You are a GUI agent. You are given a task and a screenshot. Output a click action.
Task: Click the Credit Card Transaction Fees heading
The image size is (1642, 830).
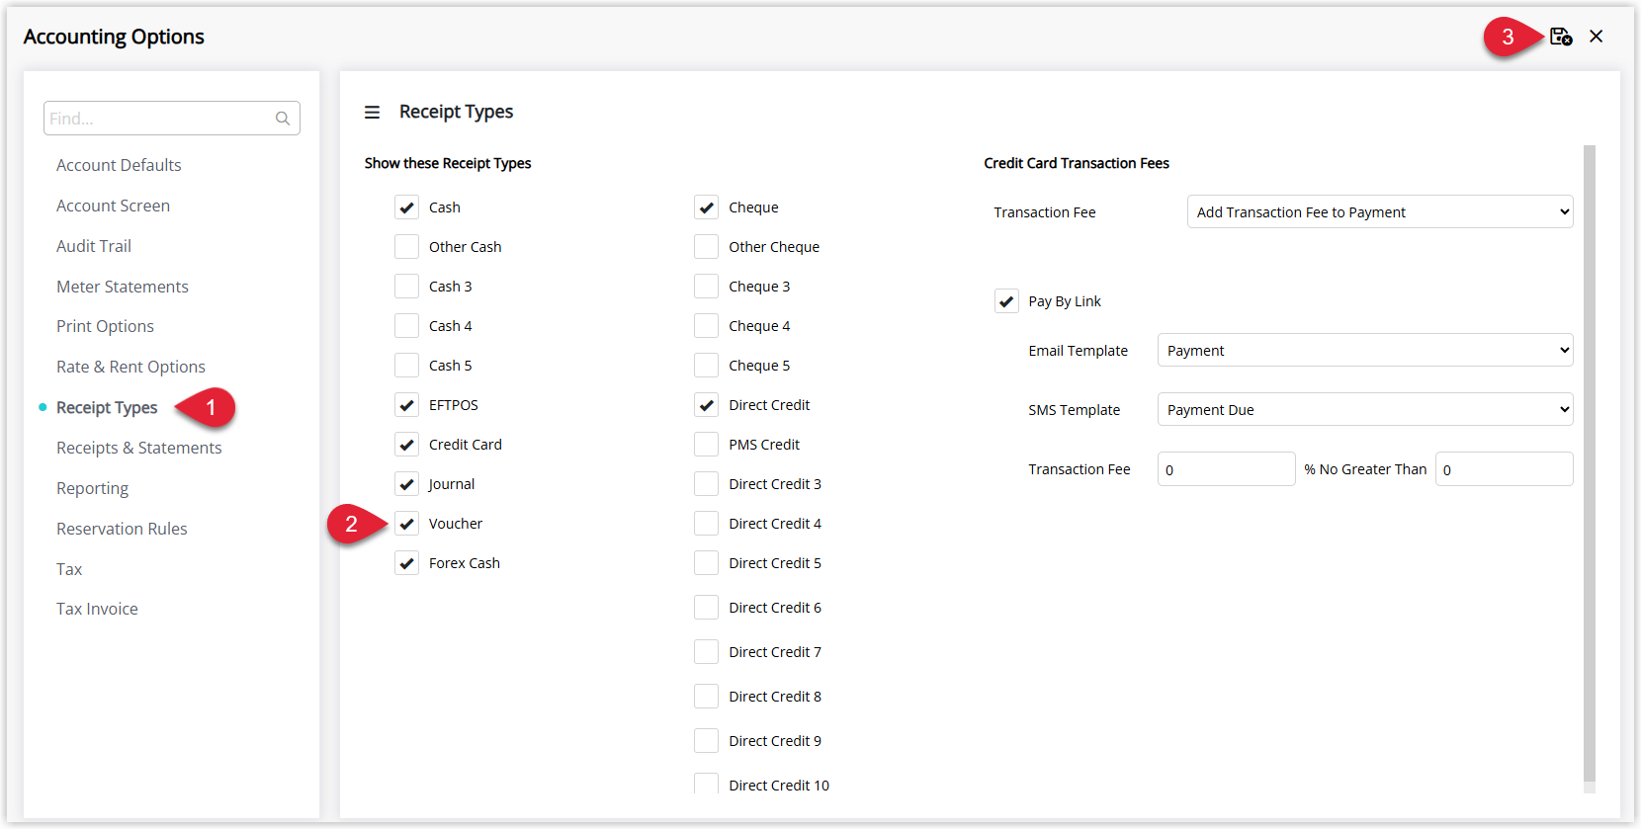1077,163
